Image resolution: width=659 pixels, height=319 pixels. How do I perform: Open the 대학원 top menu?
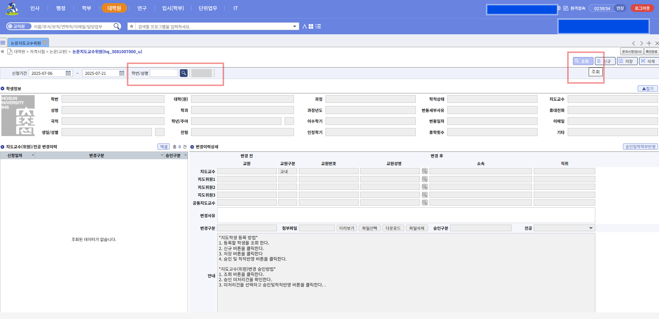click(114, 8)
